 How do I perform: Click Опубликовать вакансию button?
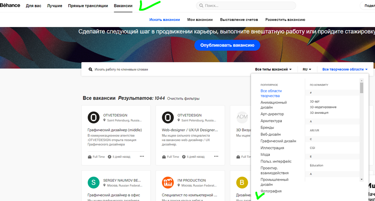coord(227,45)
